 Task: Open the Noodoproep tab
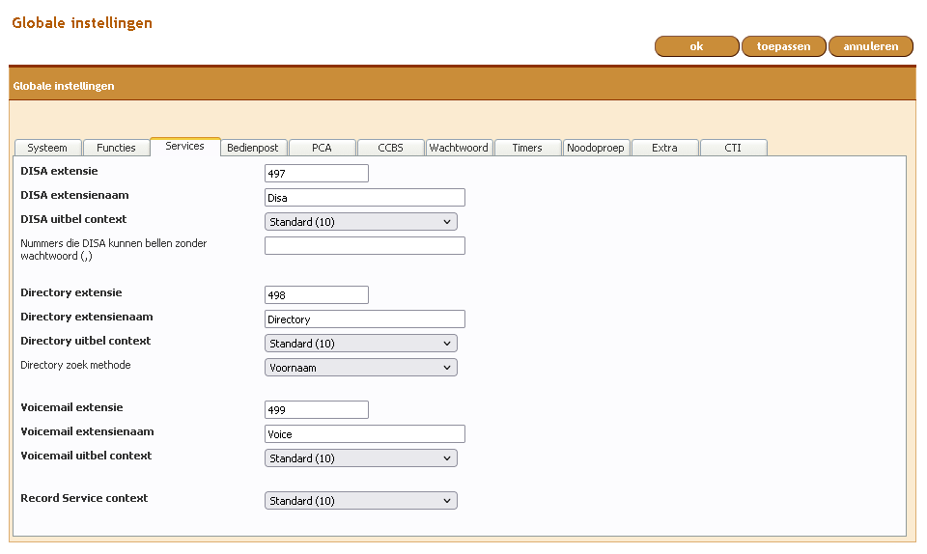596,148
